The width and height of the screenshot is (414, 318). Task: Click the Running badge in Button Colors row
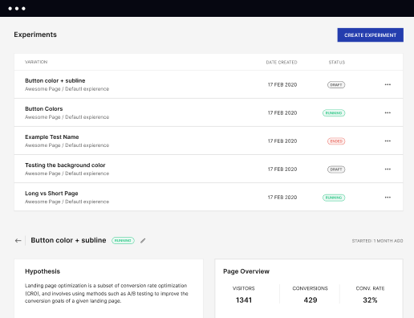click(334, 113)
